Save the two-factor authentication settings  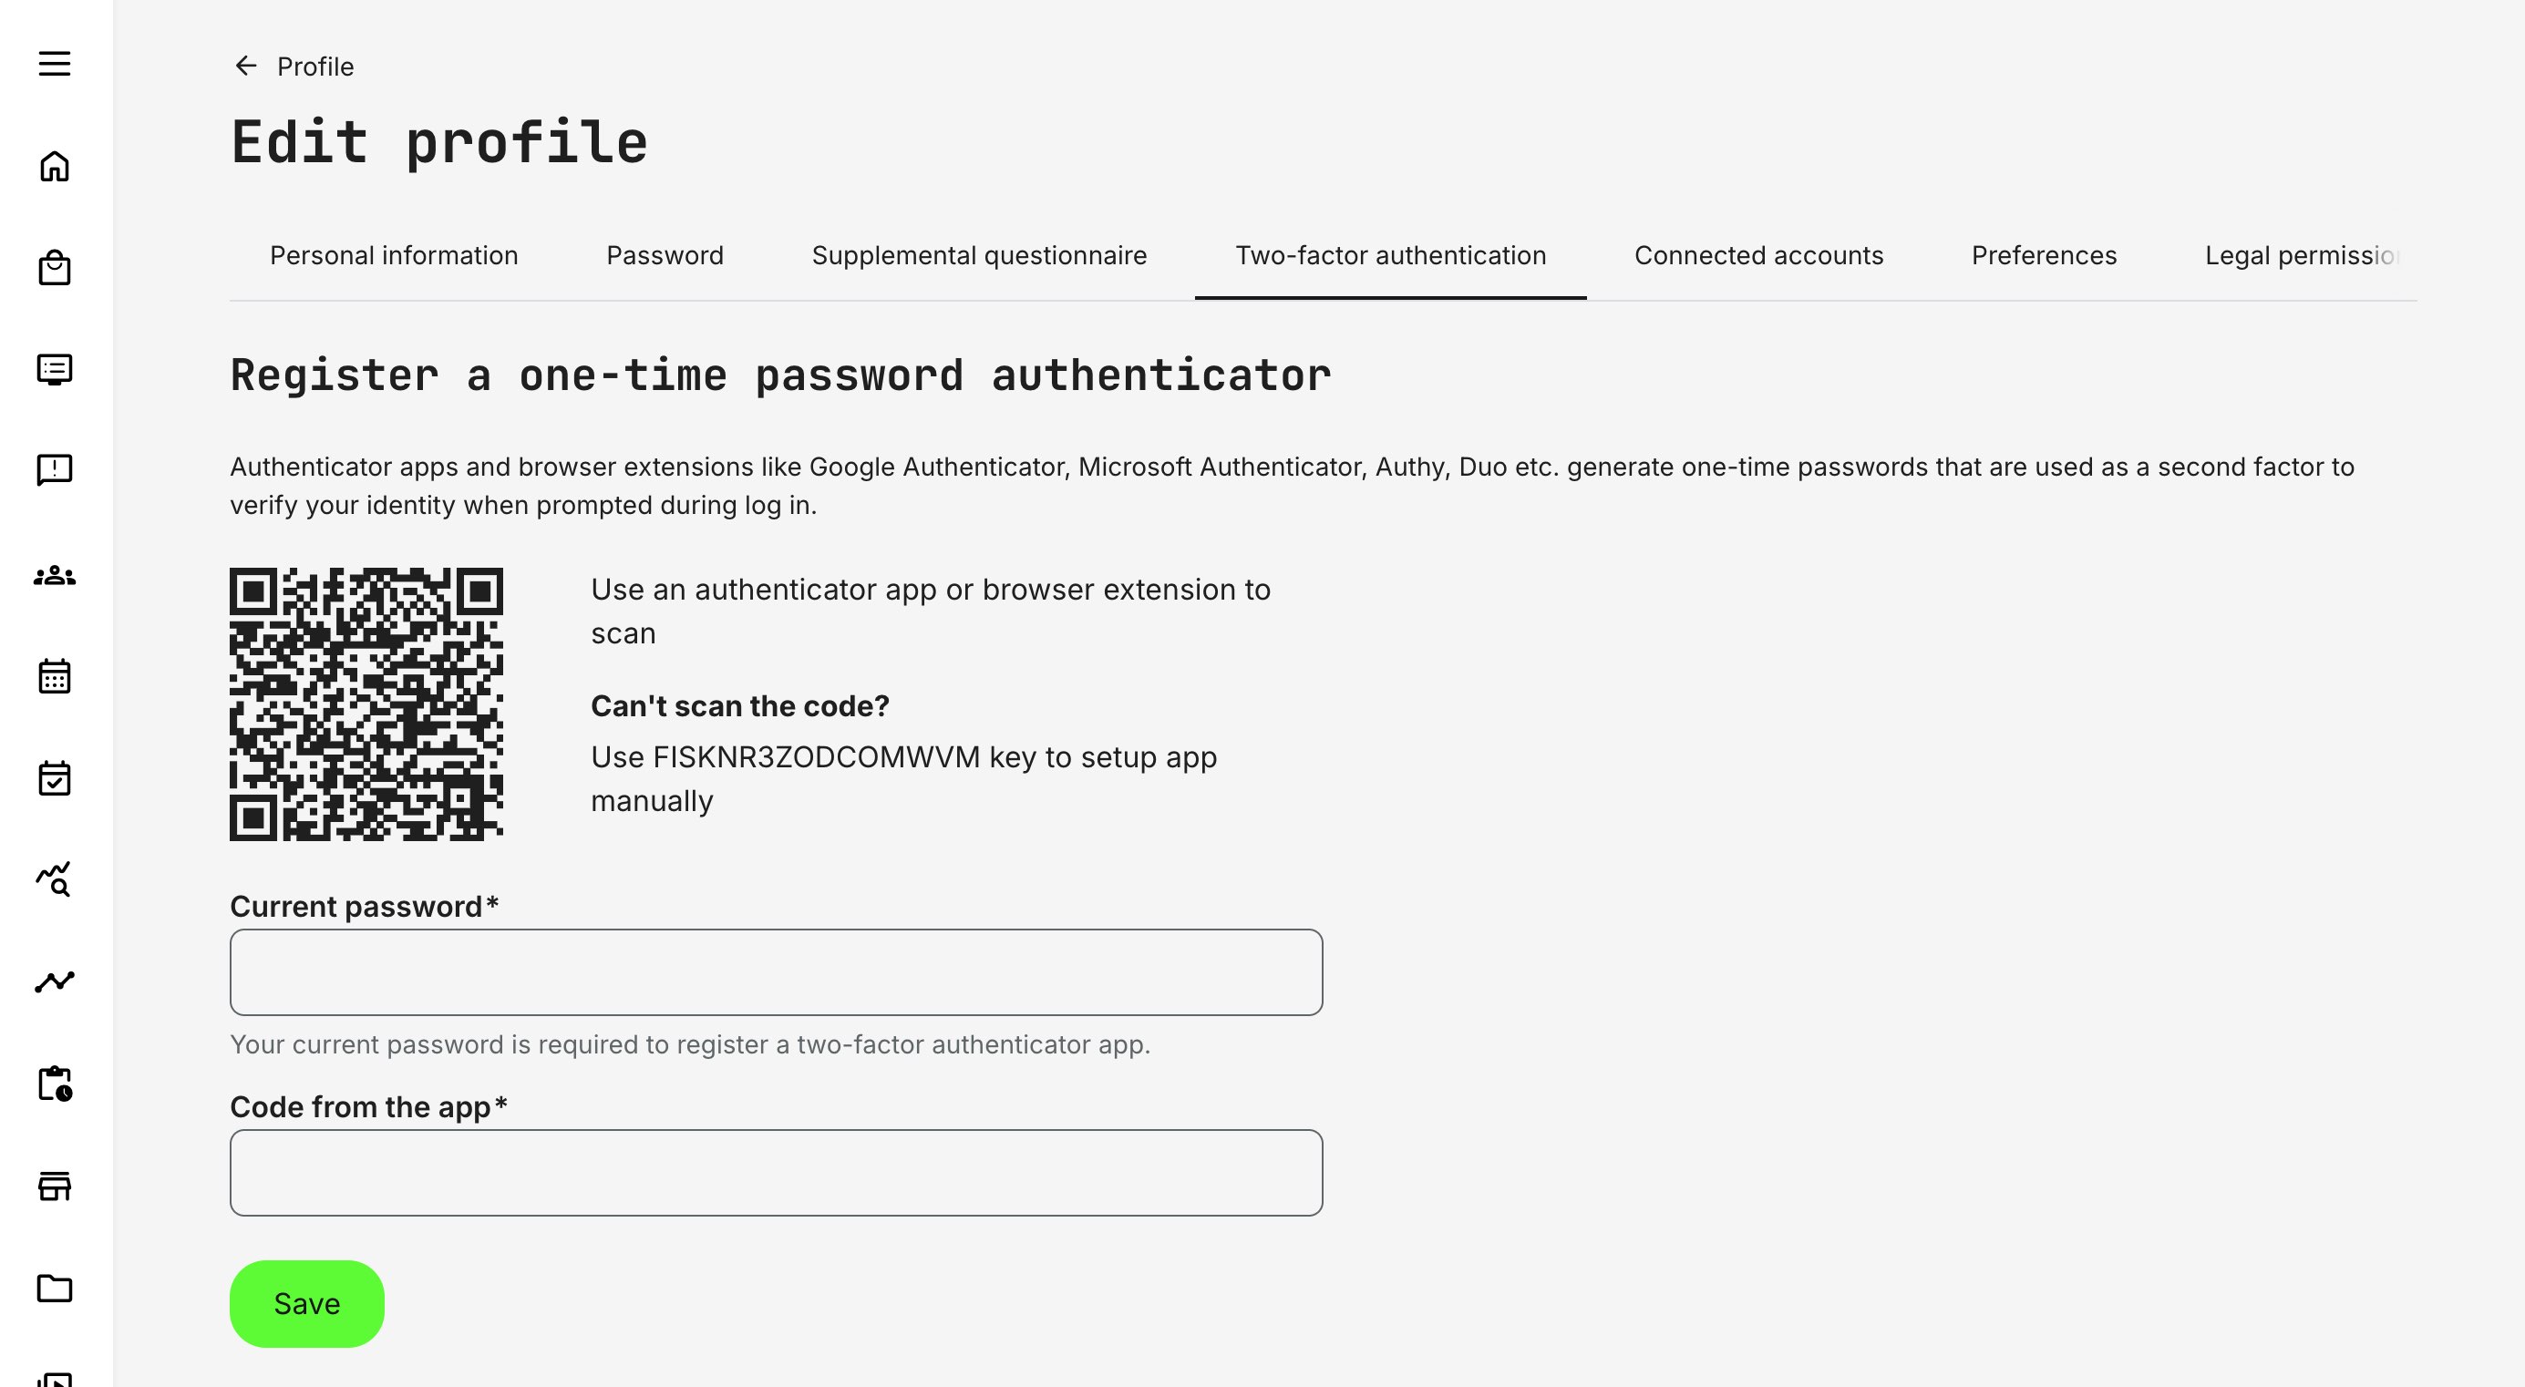(305, 1304)
